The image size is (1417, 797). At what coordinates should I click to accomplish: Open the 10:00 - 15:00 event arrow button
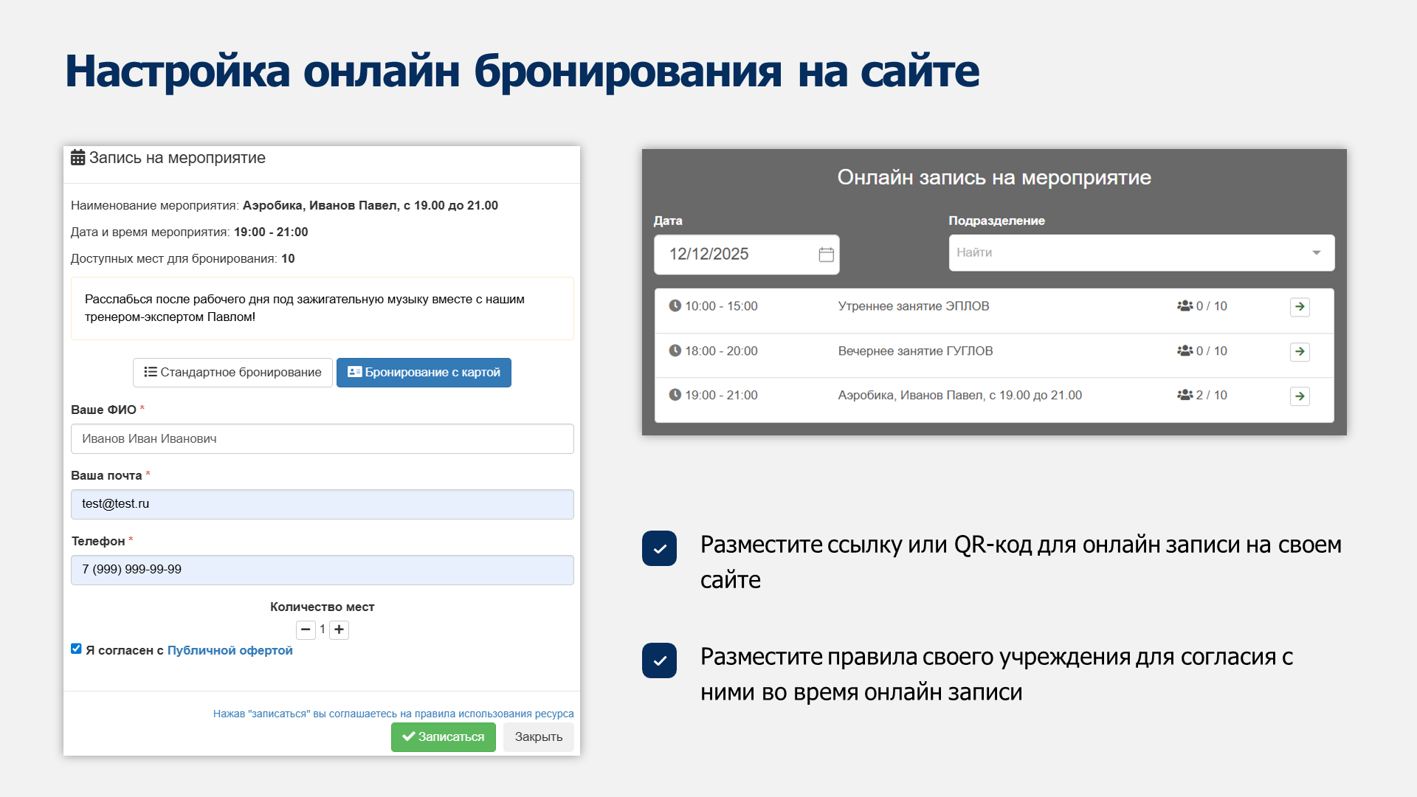[1300, 307]
